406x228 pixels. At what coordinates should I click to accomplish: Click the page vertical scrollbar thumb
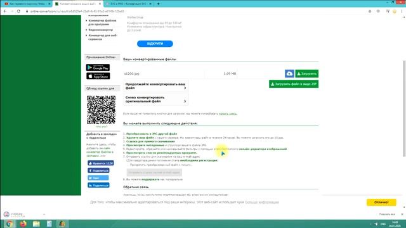(x=404, y=108)
